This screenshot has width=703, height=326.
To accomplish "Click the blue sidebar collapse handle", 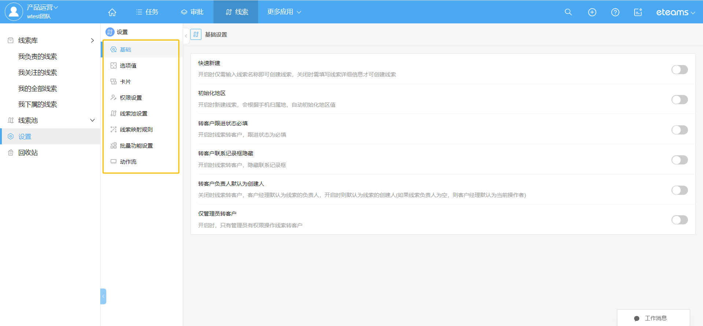I will click(x=103, y=296).
